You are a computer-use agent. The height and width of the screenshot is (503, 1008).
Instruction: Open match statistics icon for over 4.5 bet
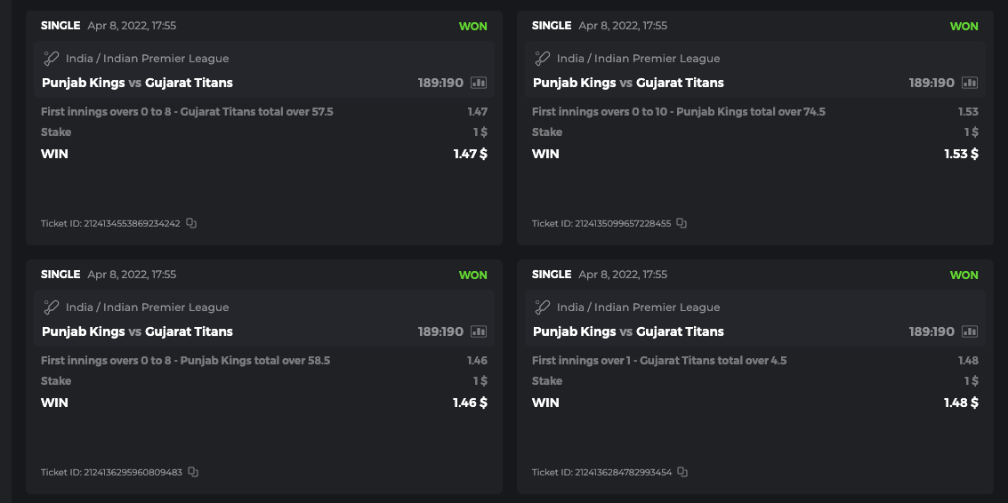(x=970, y=331)
